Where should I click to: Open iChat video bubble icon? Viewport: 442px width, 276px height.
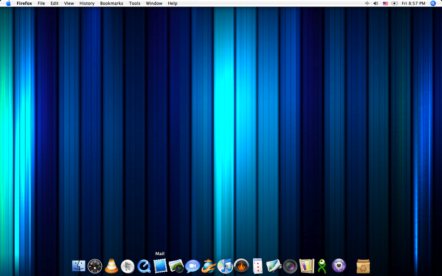(x=193, y=266)
